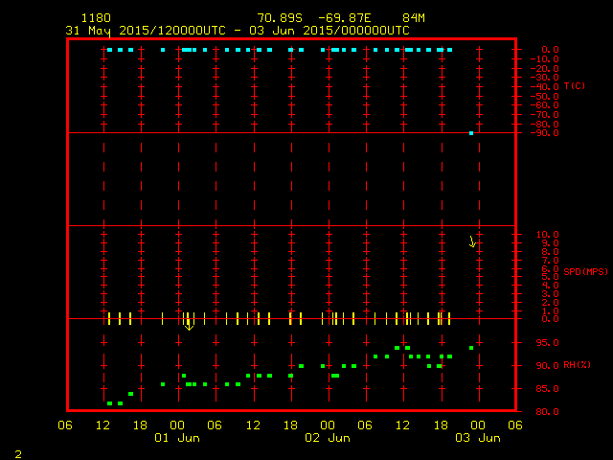
Task: Click the date range title text
Action: 235,30
